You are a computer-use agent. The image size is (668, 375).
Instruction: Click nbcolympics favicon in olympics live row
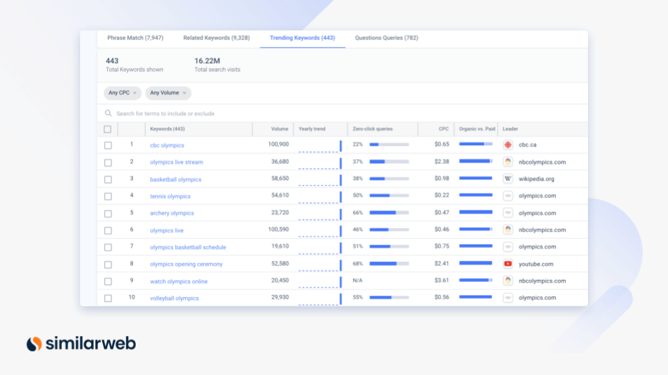click(508, 230)
